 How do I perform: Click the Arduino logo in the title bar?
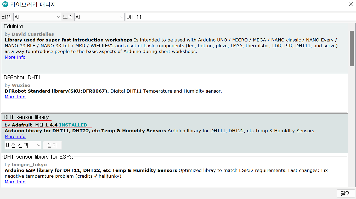click(5, 5)
